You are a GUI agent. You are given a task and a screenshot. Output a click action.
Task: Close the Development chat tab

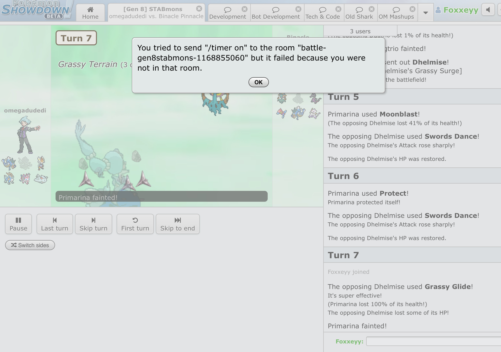click(x=244, y=9)
